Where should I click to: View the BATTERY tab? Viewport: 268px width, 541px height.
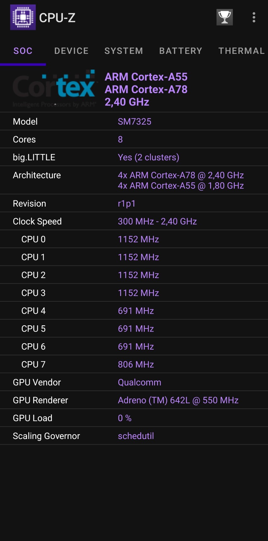click(181, 51)
